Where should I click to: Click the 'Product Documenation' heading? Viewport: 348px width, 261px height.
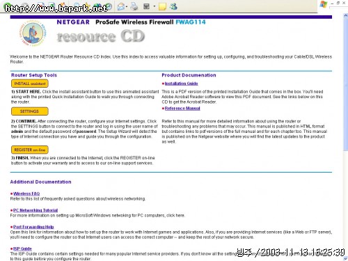coord(189,75)
